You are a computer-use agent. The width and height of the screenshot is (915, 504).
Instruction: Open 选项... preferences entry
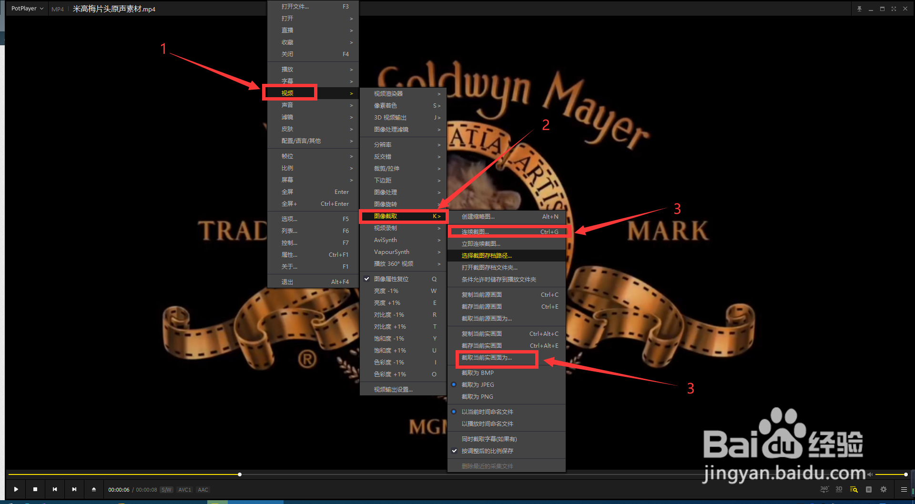pos(313,219)
